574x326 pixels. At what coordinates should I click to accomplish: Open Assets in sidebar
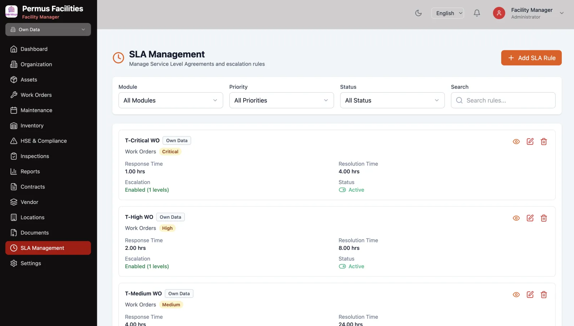tap(48, 80)
